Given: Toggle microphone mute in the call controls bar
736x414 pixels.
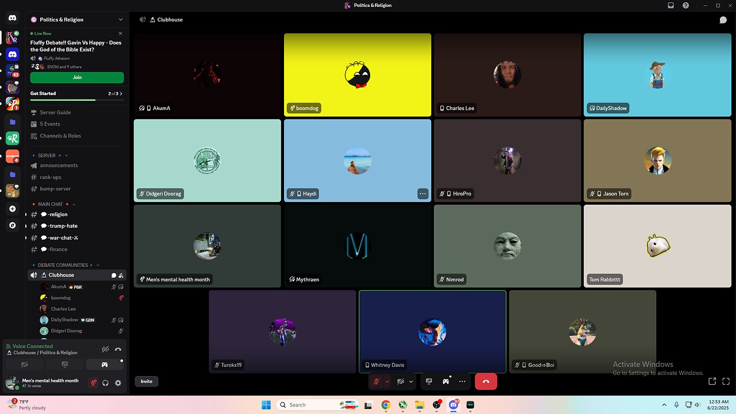Looking at the screenshot, I should point(377,381).
